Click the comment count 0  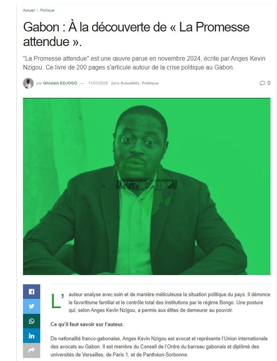269,83
